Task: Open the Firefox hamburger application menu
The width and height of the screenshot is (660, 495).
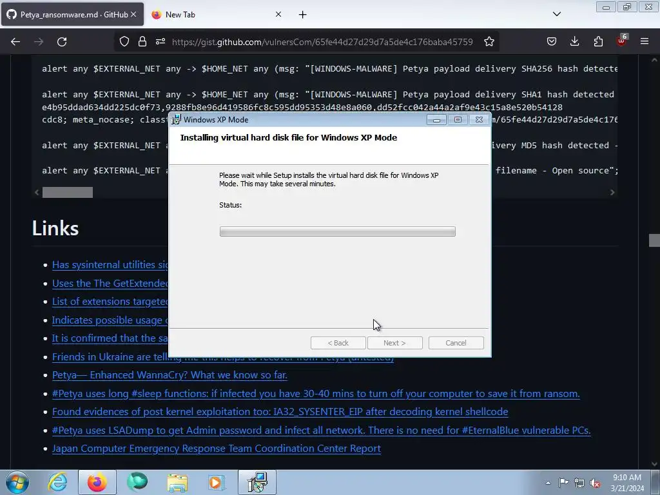Action: 645,42
